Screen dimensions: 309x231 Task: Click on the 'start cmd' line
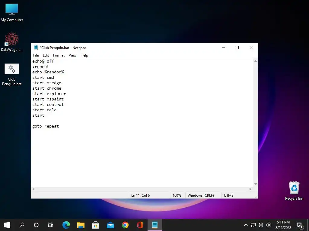(x=43, y=77)
